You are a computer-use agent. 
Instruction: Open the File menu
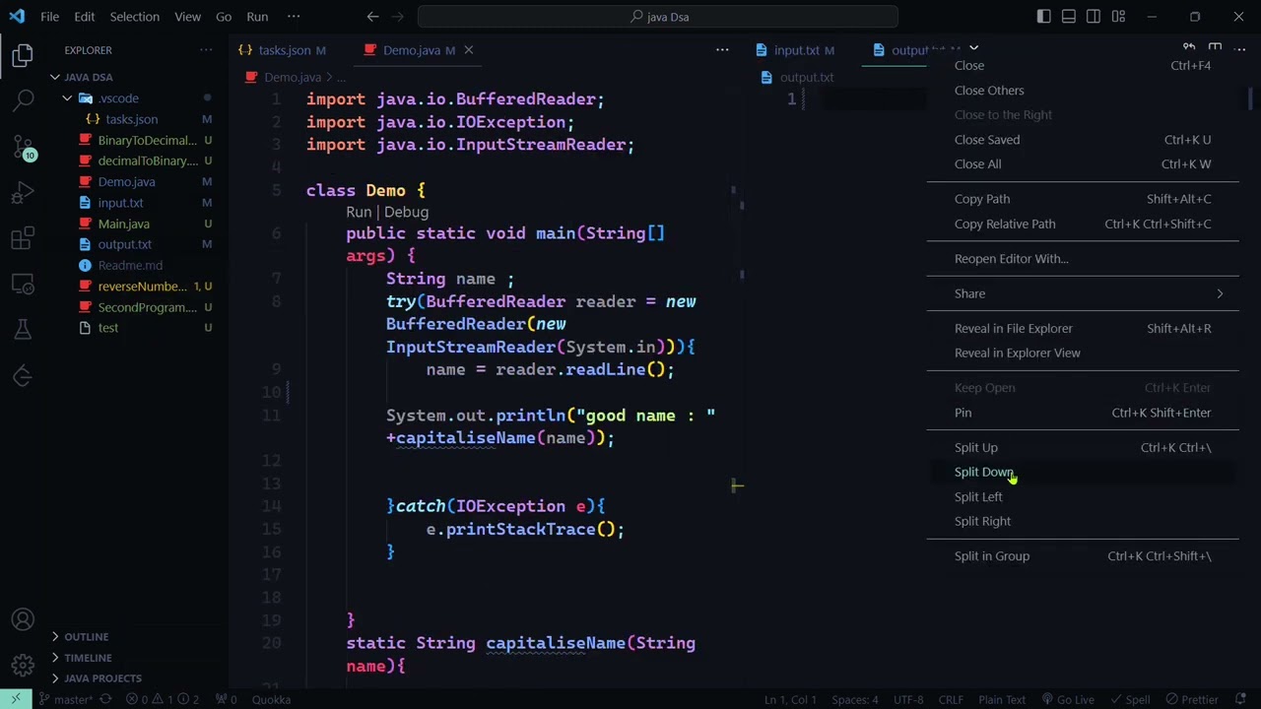(x=49, y=17)
